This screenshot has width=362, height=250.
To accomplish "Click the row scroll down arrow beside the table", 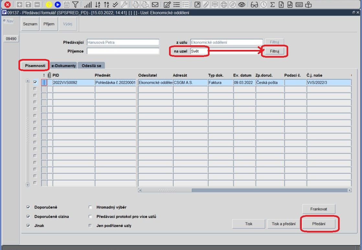I will pyautogui.click(x=28, y=185).
